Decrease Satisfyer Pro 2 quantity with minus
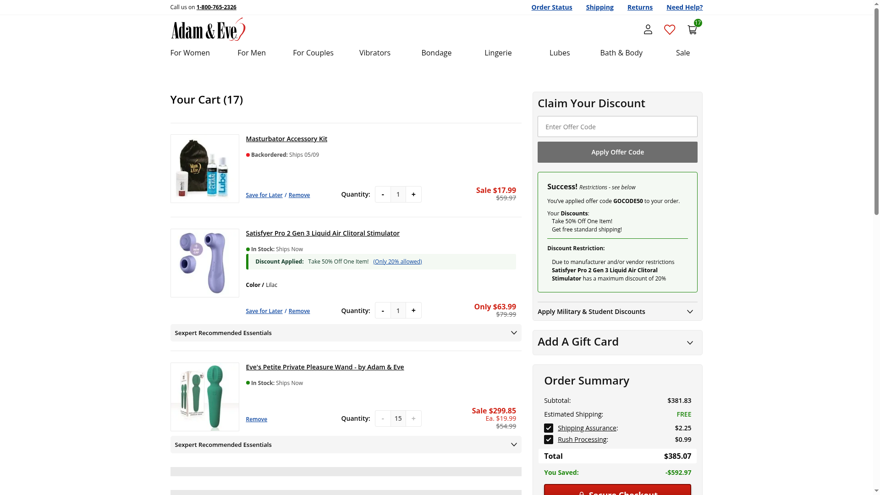The image size is (880, 495). coord(383,311)
